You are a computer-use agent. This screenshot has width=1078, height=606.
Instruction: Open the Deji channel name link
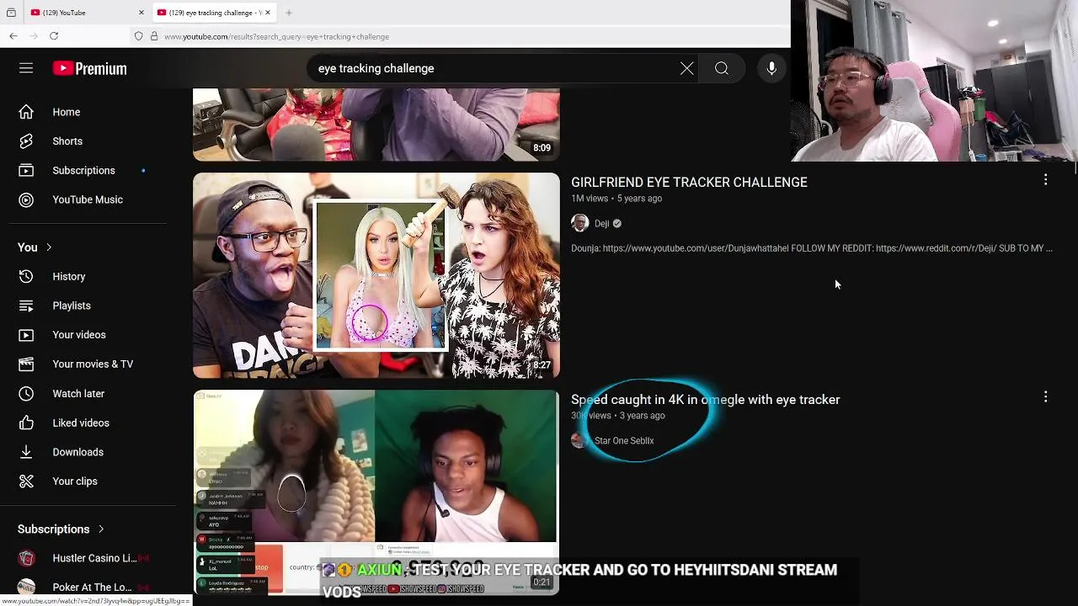(x=601, y=224)
